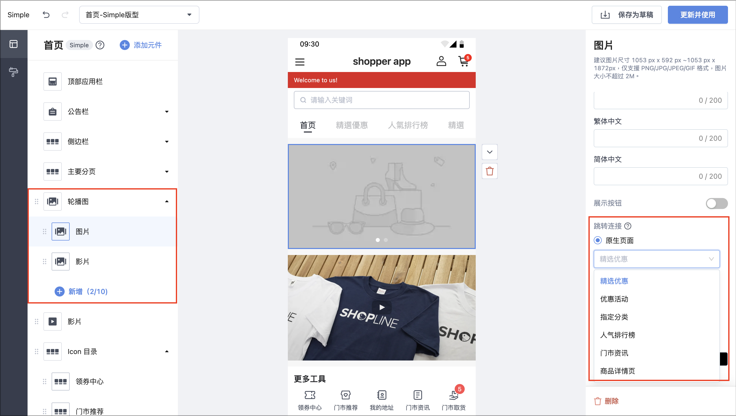Click the 删除 link at panel bottom
The image size is (736, 416).
(606, 401)
